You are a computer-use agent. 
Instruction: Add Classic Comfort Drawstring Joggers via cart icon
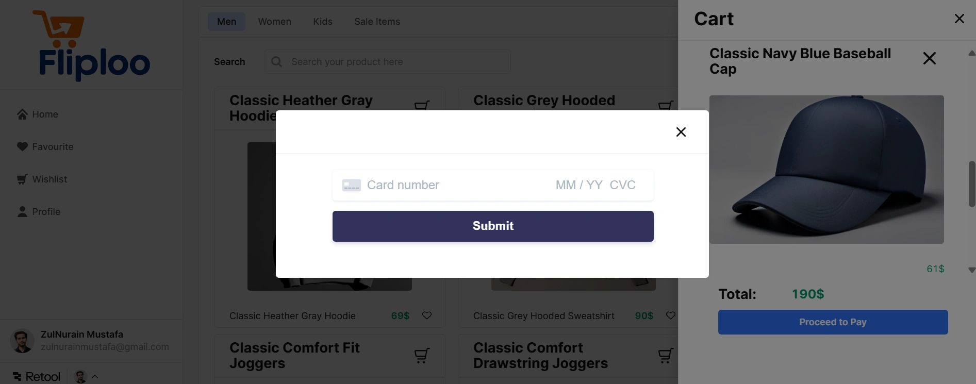click(665, 355)
